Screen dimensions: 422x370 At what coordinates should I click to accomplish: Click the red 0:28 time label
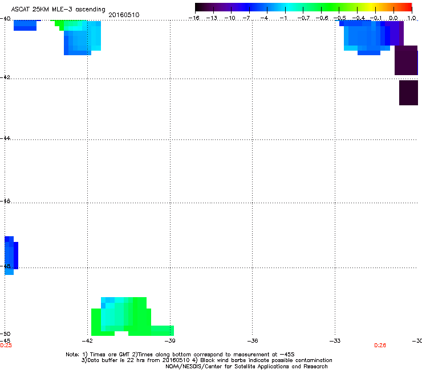point(380,346)
